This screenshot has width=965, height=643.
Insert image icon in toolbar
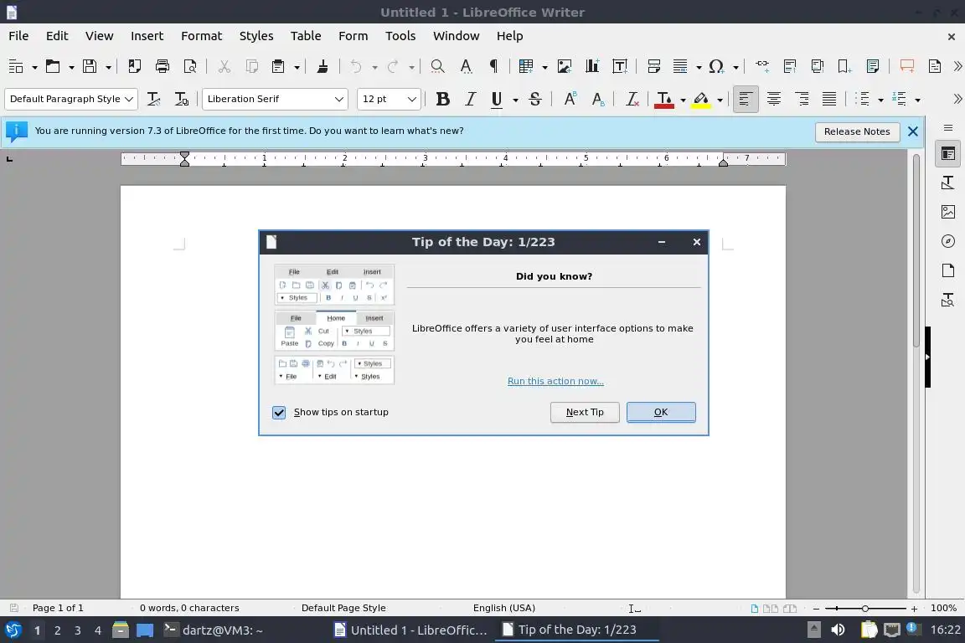(565, 66)
